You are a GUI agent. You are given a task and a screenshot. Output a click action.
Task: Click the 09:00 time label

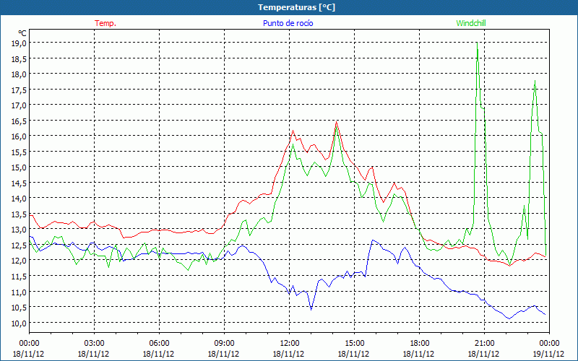pyautogui.click(x=224, y=344)
